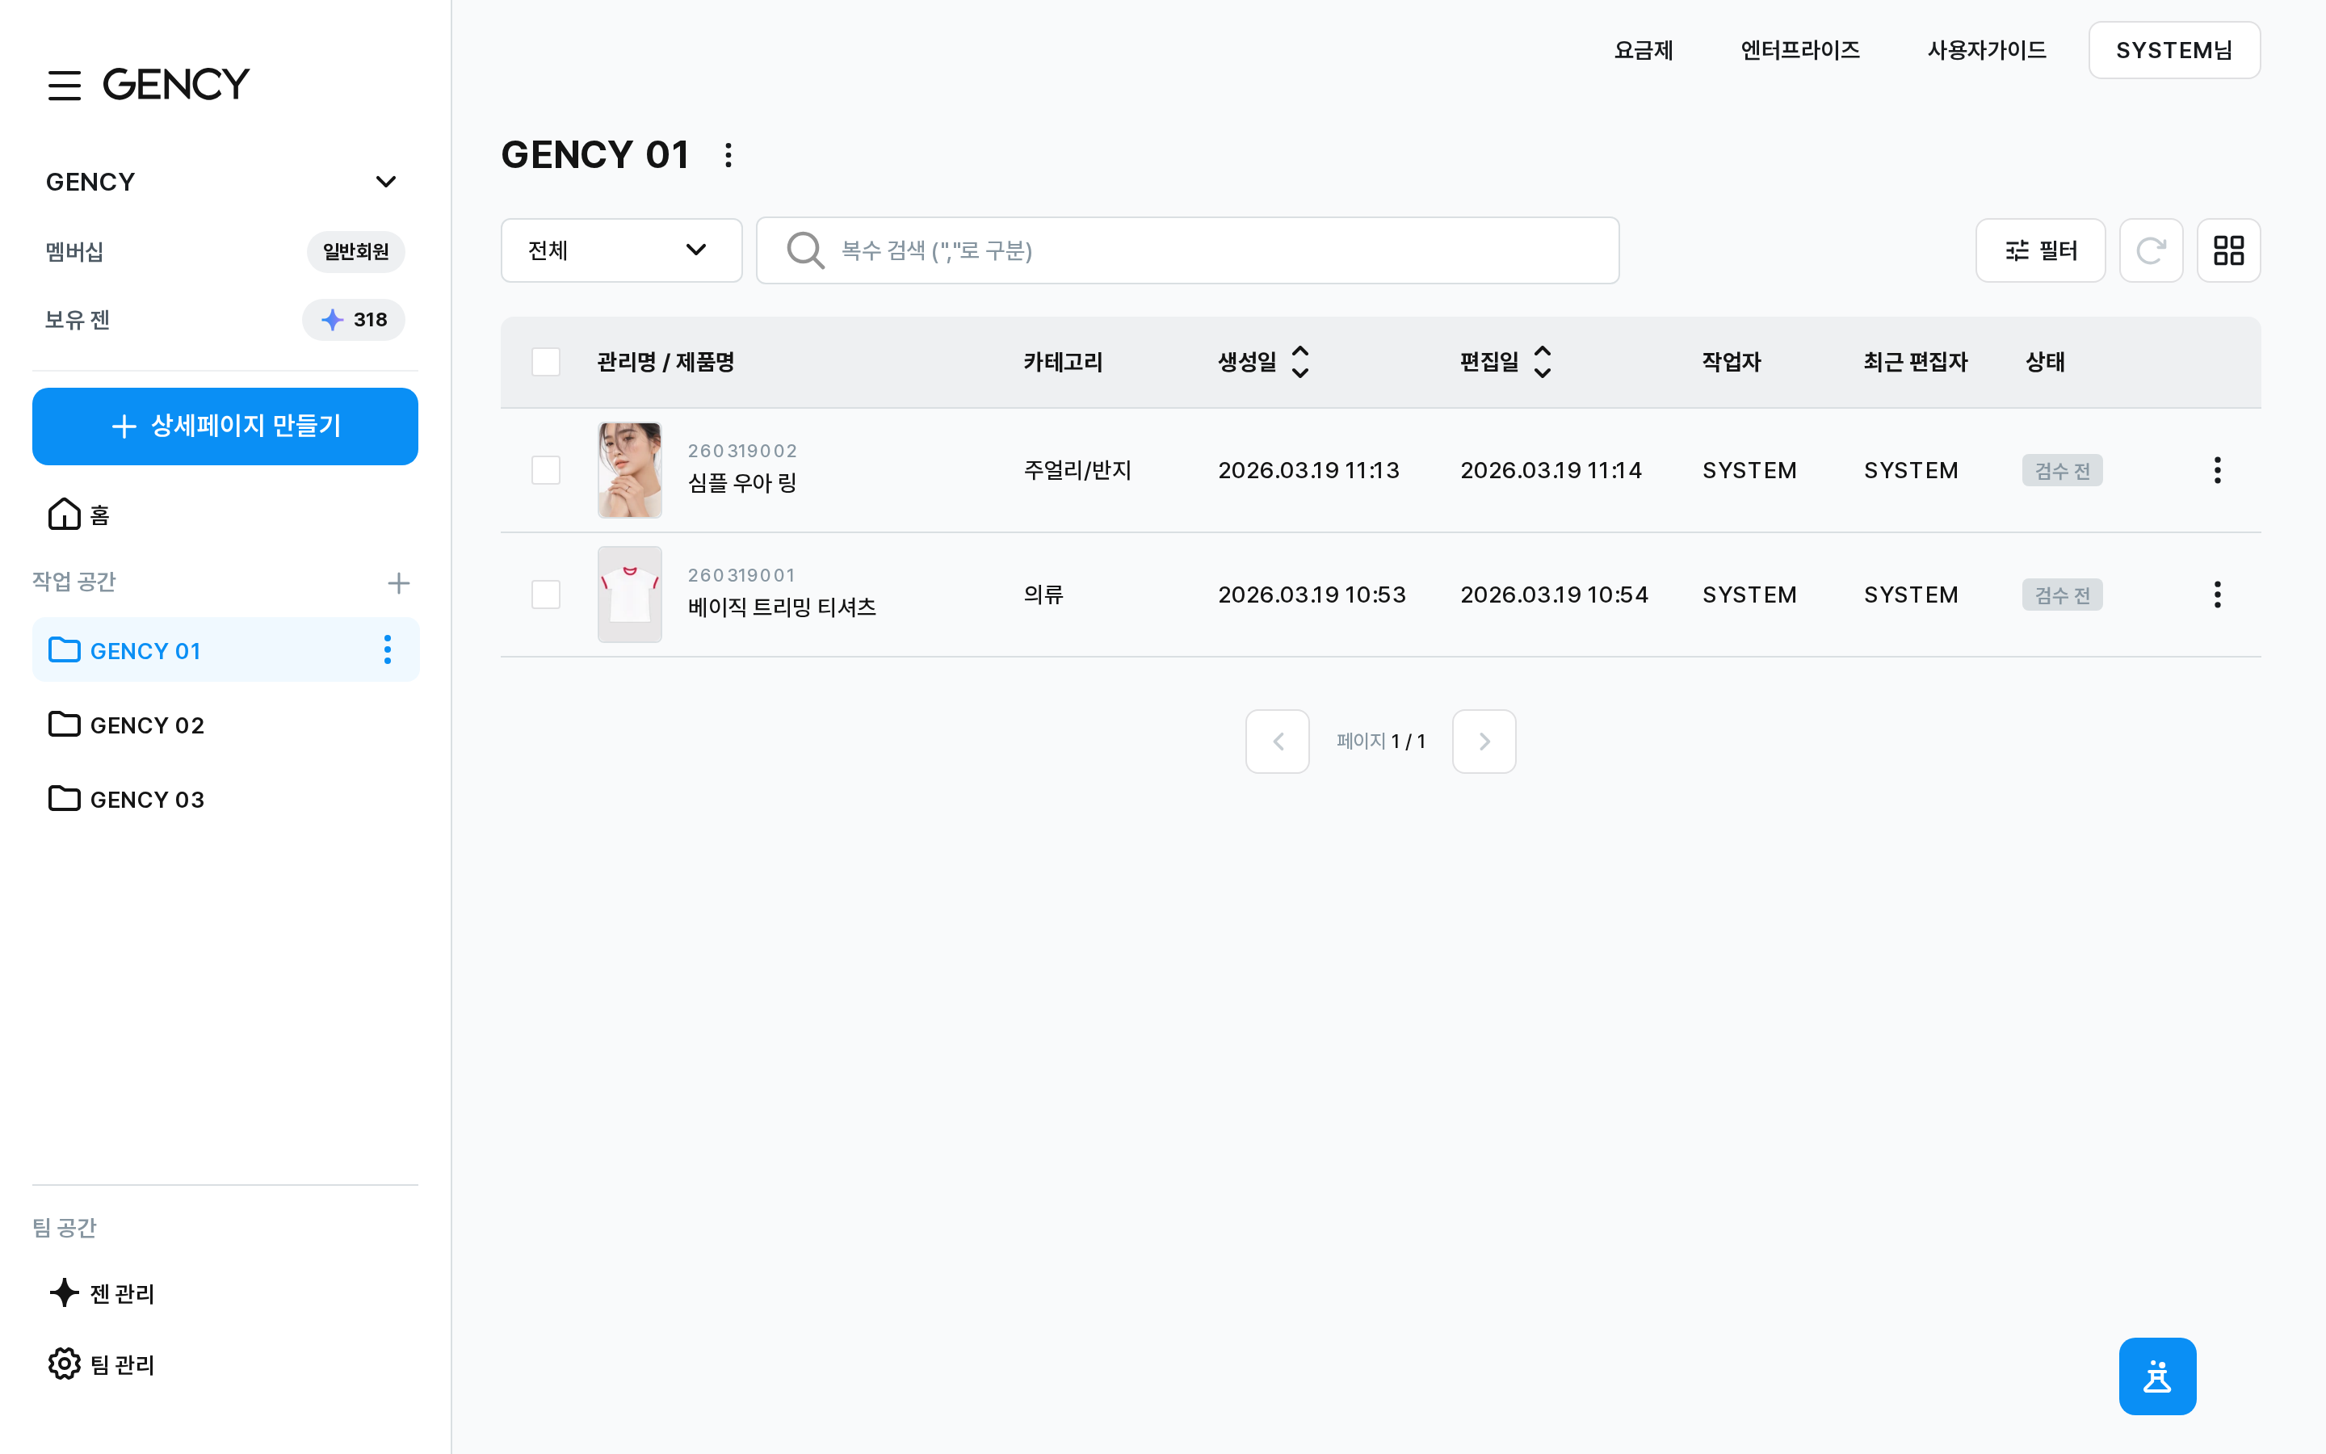Image resolution: width=2326 pixels, height=1454 pixels.
Task: Click the 일반회원 membership badge
Action: coord(355,252)
